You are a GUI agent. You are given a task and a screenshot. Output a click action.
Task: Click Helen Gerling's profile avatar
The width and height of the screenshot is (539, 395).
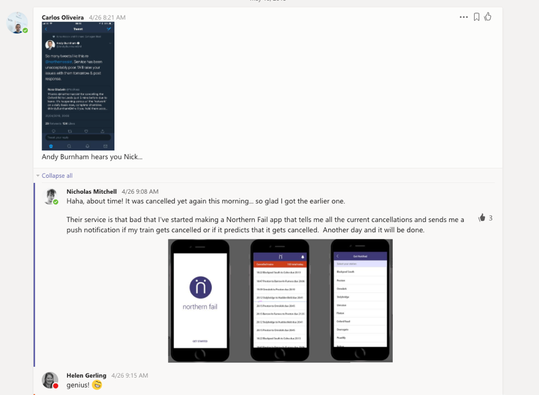click(50, 380)
